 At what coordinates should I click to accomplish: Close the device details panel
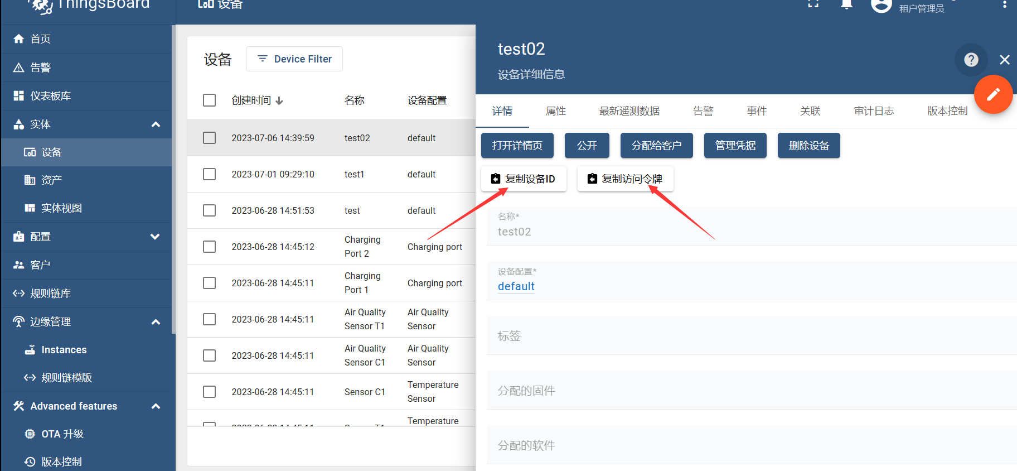(x=1005, y=60)
